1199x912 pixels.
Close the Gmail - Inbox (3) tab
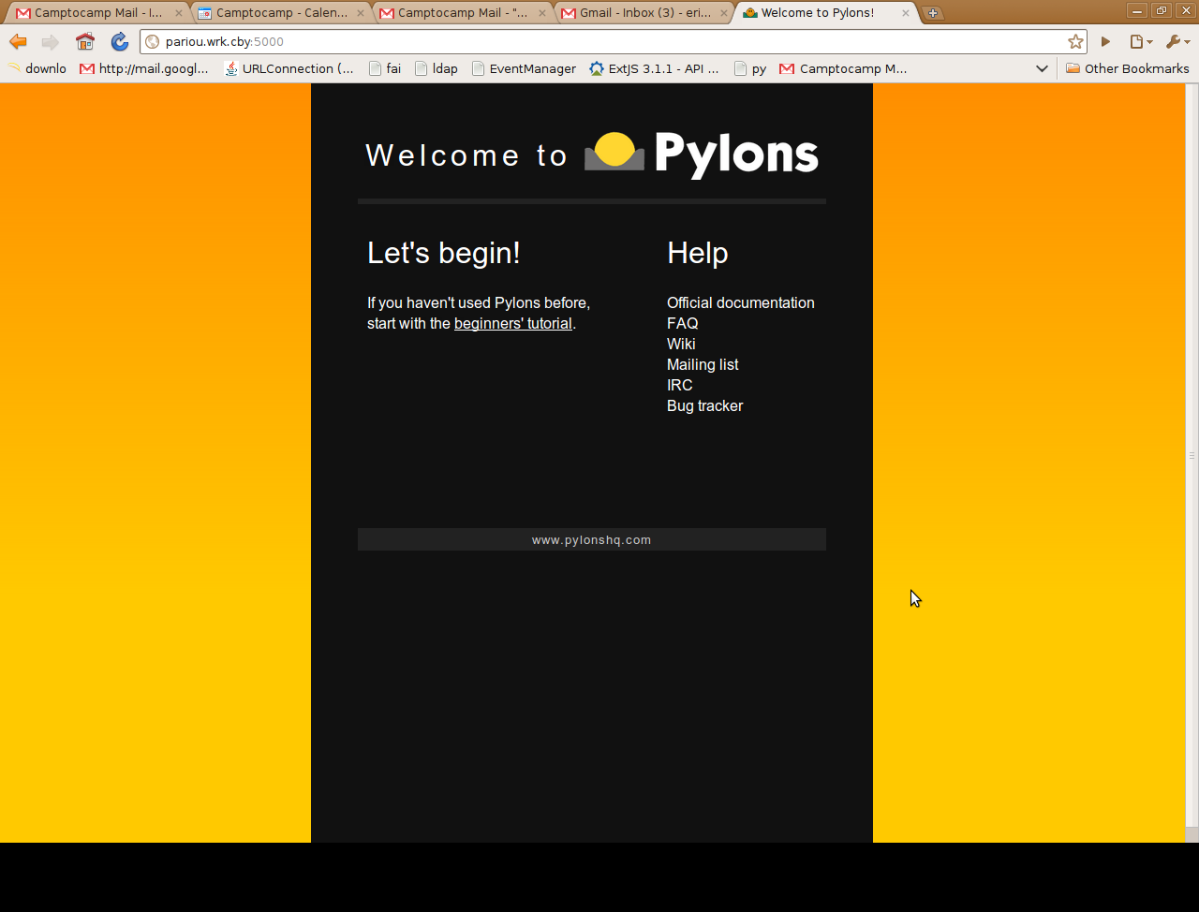tap(723, 13)
